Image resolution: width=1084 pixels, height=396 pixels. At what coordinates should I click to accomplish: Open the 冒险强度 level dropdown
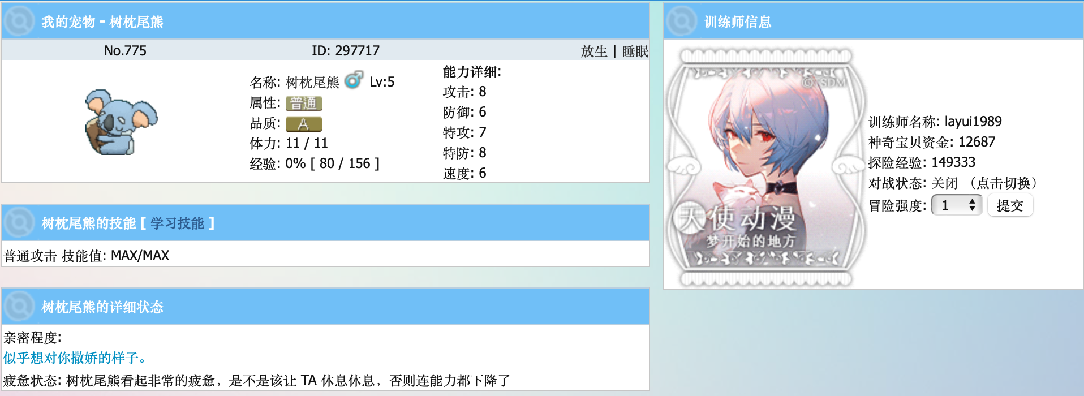tap(956, 205)
